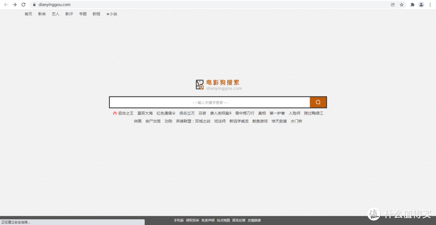Search hot keyword 唐人街探案4

[221, 113]
